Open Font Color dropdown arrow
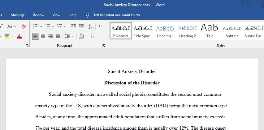The width and height of the screenshot is (264, 130). pyautogui.click(x=25, y=36)
